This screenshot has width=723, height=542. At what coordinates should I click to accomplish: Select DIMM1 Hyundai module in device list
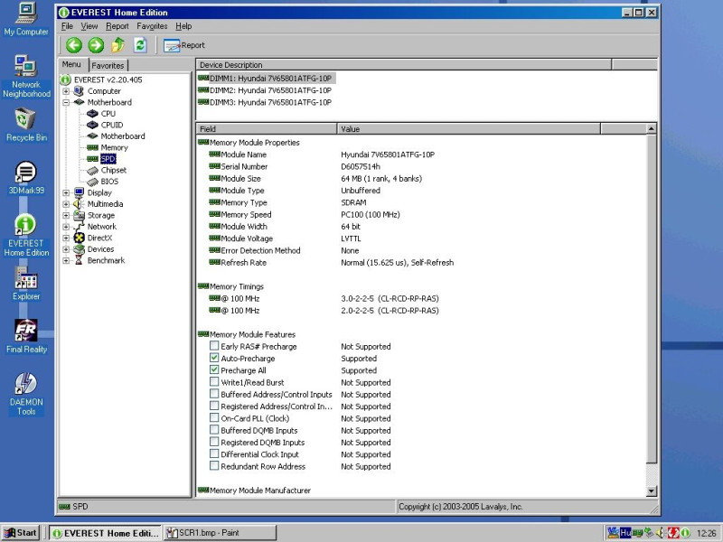pyautogui.click(x=270, y=79)
